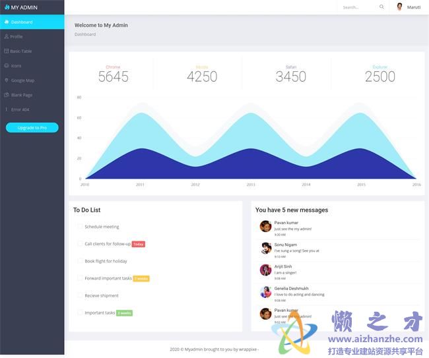
Task: Click the Profile person icon in sidebar
Action: coord(7,36)
